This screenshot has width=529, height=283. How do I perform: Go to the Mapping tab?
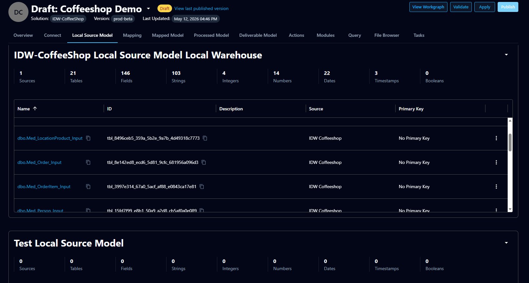click(x=132, y=35)
